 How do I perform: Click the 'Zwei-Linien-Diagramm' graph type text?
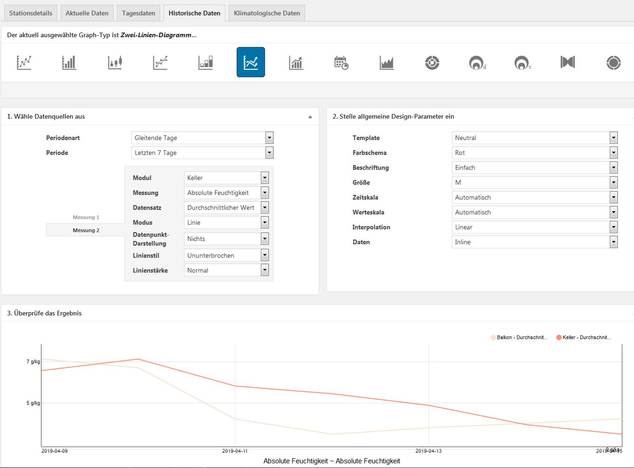click(156, 35)
